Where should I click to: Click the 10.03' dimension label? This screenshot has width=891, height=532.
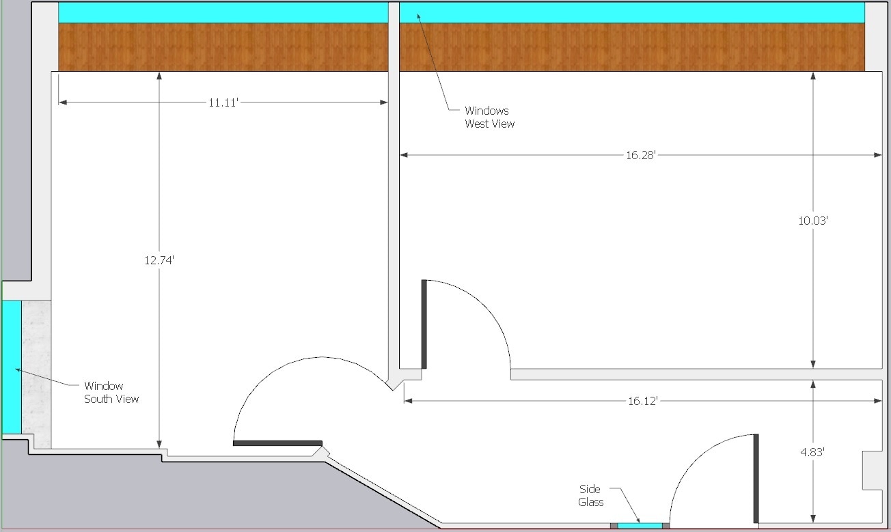point(813,221)
